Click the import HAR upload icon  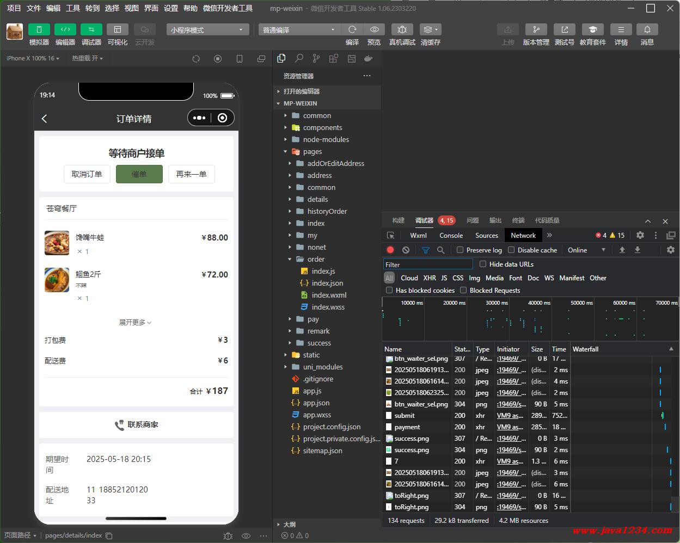(x=622, y=250)
